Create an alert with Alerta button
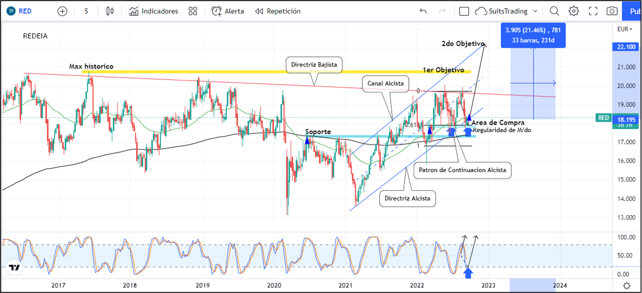 (228, 11)
